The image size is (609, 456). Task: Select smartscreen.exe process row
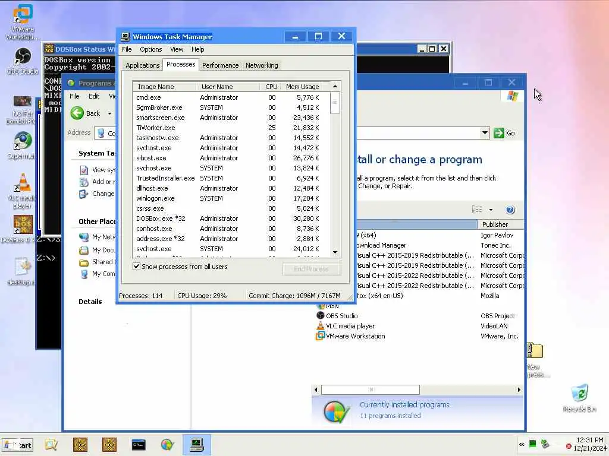[231, 118]
